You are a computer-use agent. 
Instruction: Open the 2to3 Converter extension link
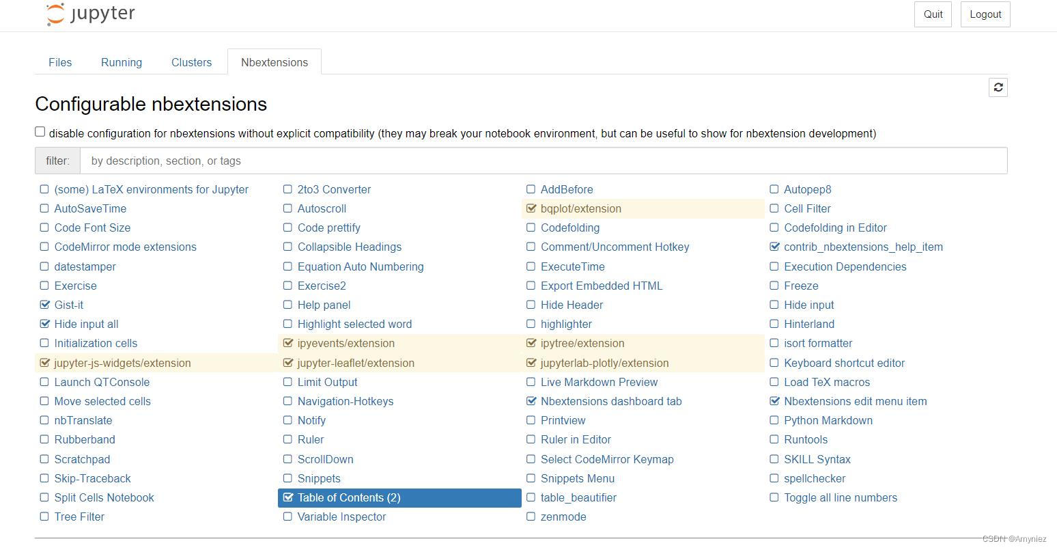(x=334, y=189)
